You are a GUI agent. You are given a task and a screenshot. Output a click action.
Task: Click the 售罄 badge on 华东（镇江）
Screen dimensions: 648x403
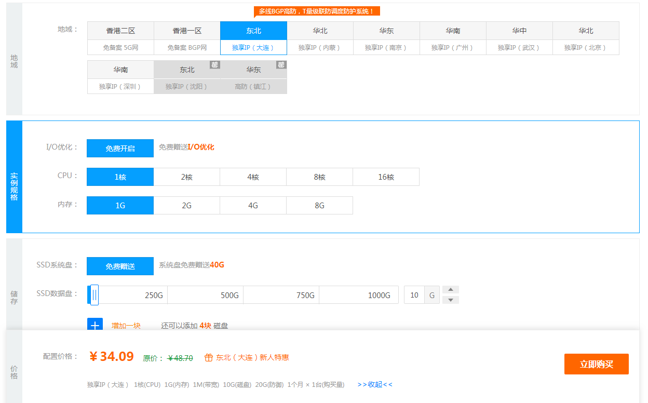(x=281, y=65)
